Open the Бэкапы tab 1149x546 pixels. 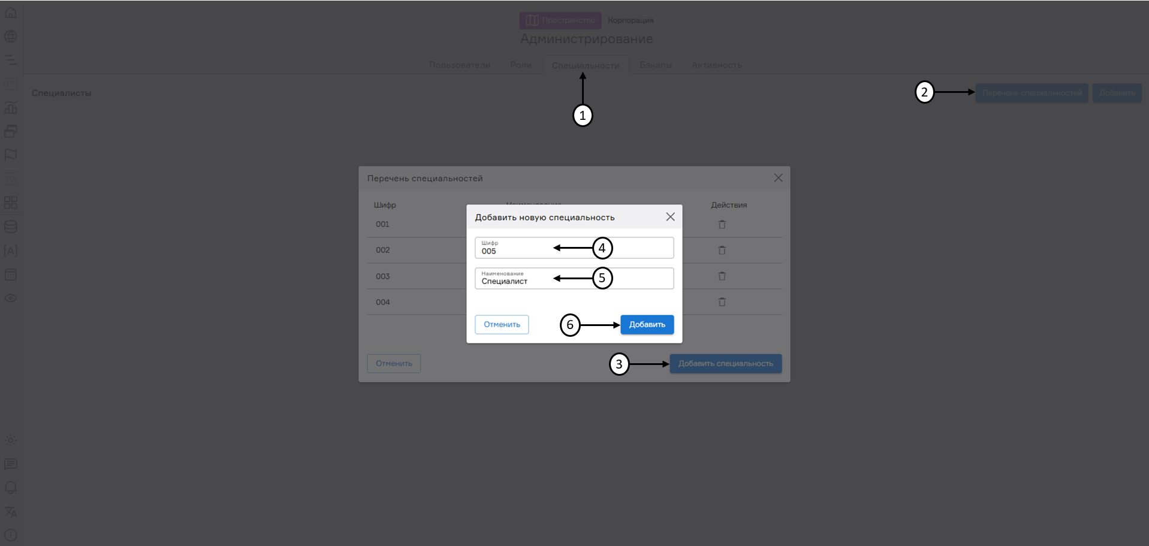click(655, 65)
